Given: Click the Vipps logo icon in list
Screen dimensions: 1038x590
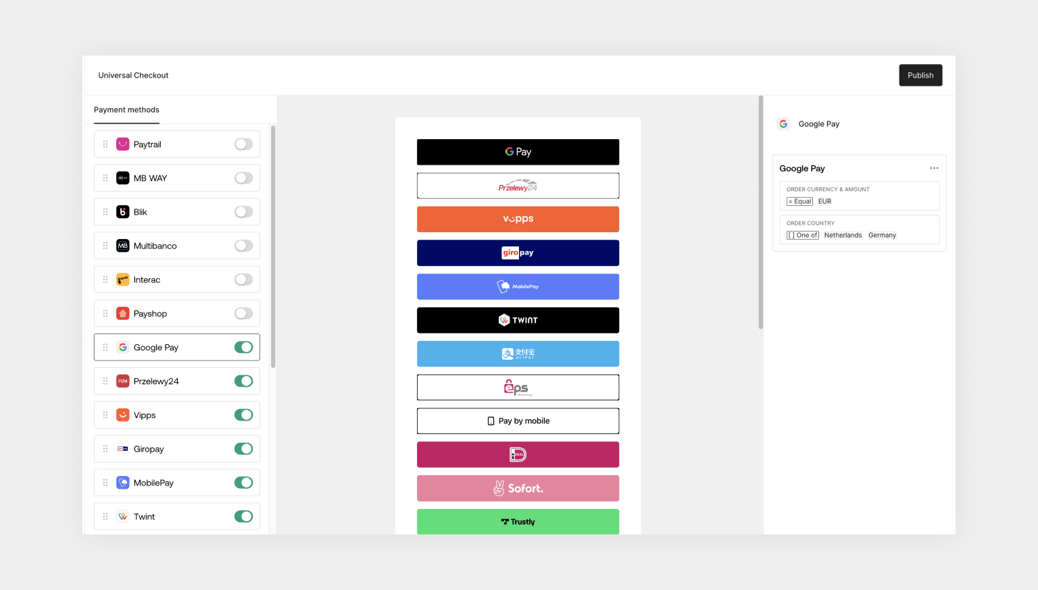Looking at the screenshot, I should [122, 415].
